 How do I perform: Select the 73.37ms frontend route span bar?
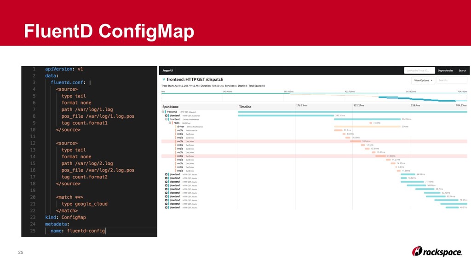click(446, 200)
